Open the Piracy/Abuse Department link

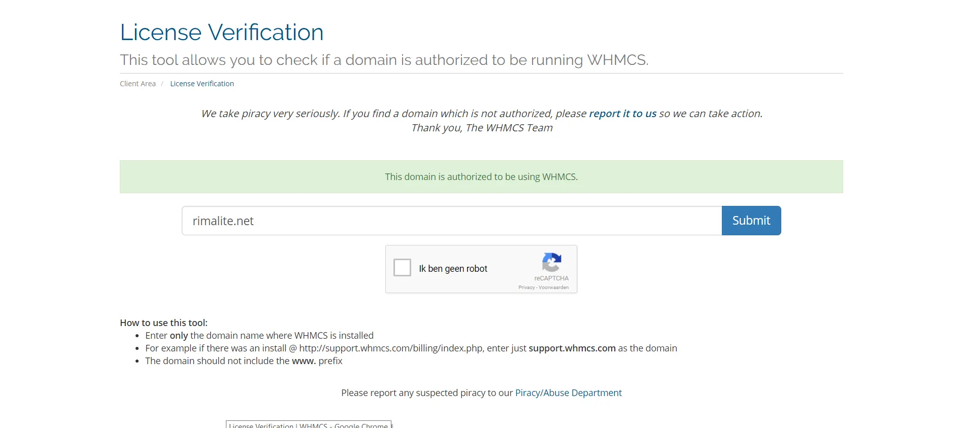pos(568,393)
